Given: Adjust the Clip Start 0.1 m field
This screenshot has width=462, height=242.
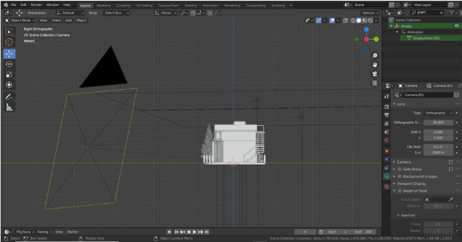Looking at the screenshot, I should pos(438,146).
